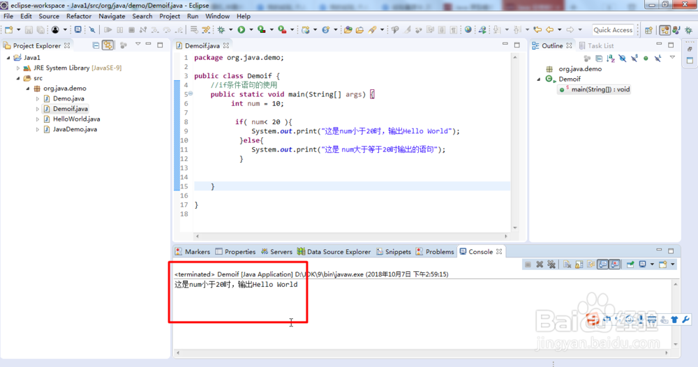
Task: Click the console vertical scrollbar down arrow
Action: point(676,344)
